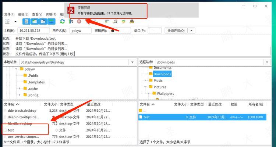
Task: Expand the Music folder node
Action: point(145,80)
